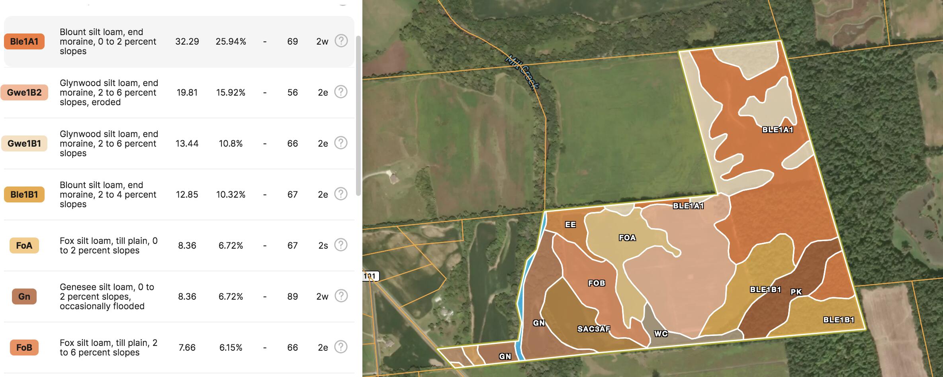Click the PK soil zone label
The image size is (943, 377).
coord(796,292)
